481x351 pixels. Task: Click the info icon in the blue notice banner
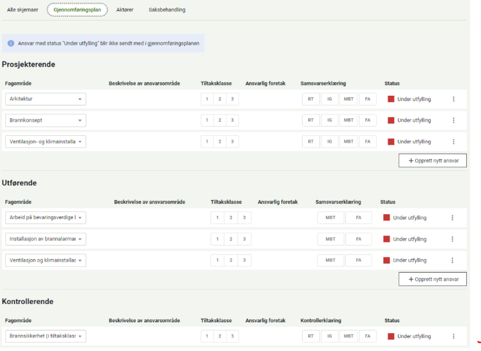pos(11,44)
